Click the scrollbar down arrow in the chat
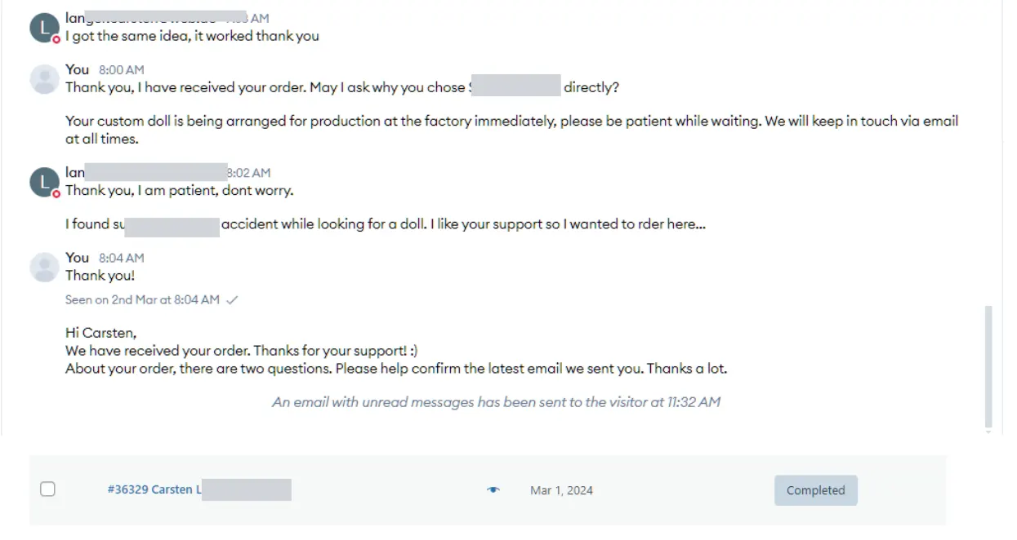Image resolution: width=1017 pixels, height=540 pixels. point(988,432)
